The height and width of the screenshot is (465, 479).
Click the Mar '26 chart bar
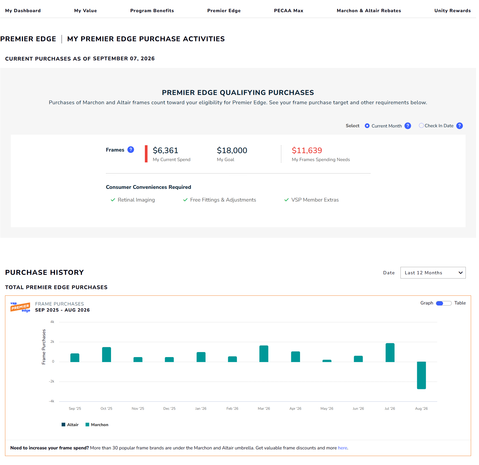coord(264,354)
